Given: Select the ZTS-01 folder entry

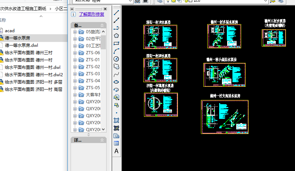Looking at the screenshot, I should click(89, 60).
